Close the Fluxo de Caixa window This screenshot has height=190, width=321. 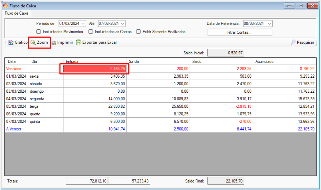[x=312, y=6]
